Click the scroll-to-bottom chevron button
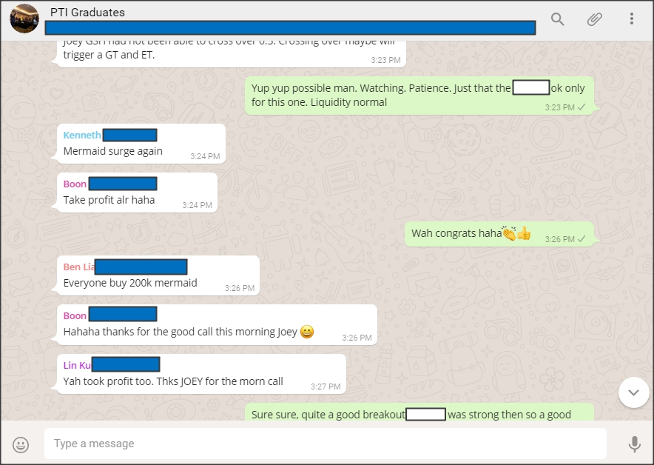 (x=633, y=392)
